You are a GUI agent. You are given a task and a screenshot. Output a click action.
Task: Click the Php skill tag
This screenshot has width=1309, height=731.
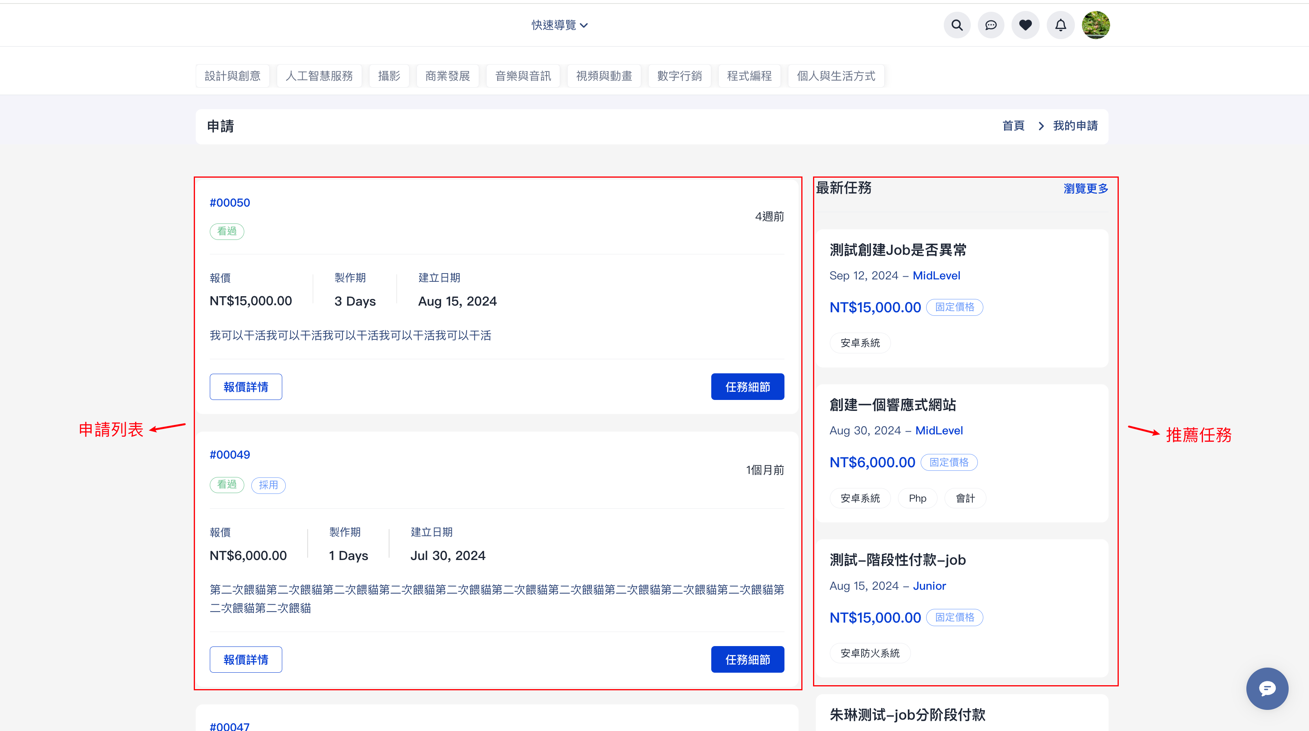pyautogui.click(x=917, y=498)
